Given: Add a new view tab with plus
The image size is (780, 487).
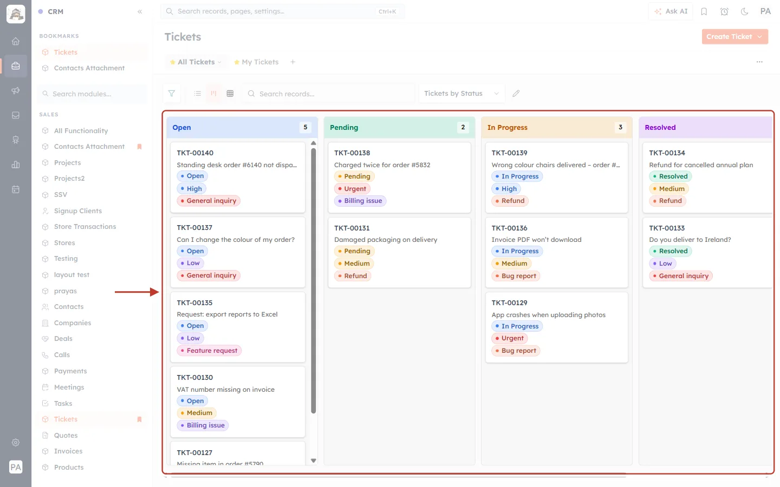Looking at the screenshot, I should [293, 62].
